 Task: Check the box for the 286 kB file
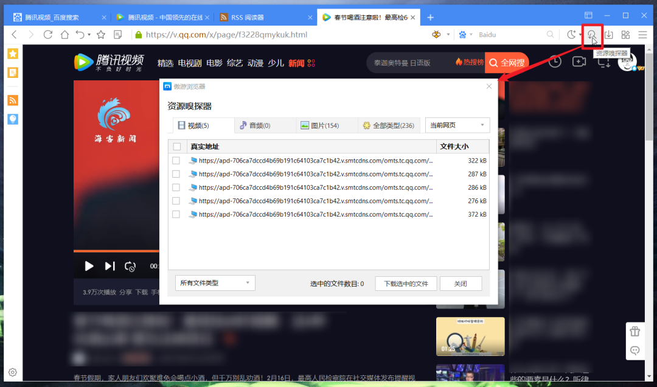click(x=176, y=187)
